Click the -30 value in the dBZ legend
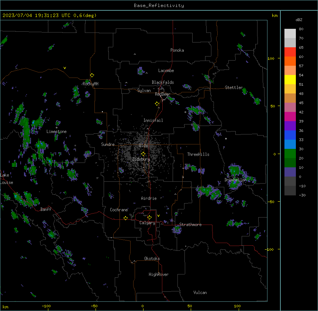The image size is (318, 311). coord(302,195)
